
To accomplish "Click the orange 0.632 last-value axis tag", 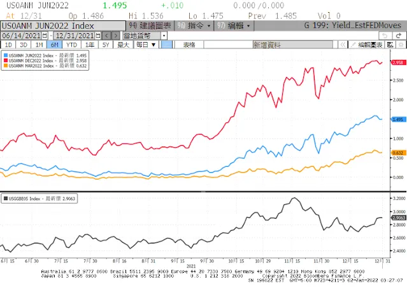I will 398,153.
